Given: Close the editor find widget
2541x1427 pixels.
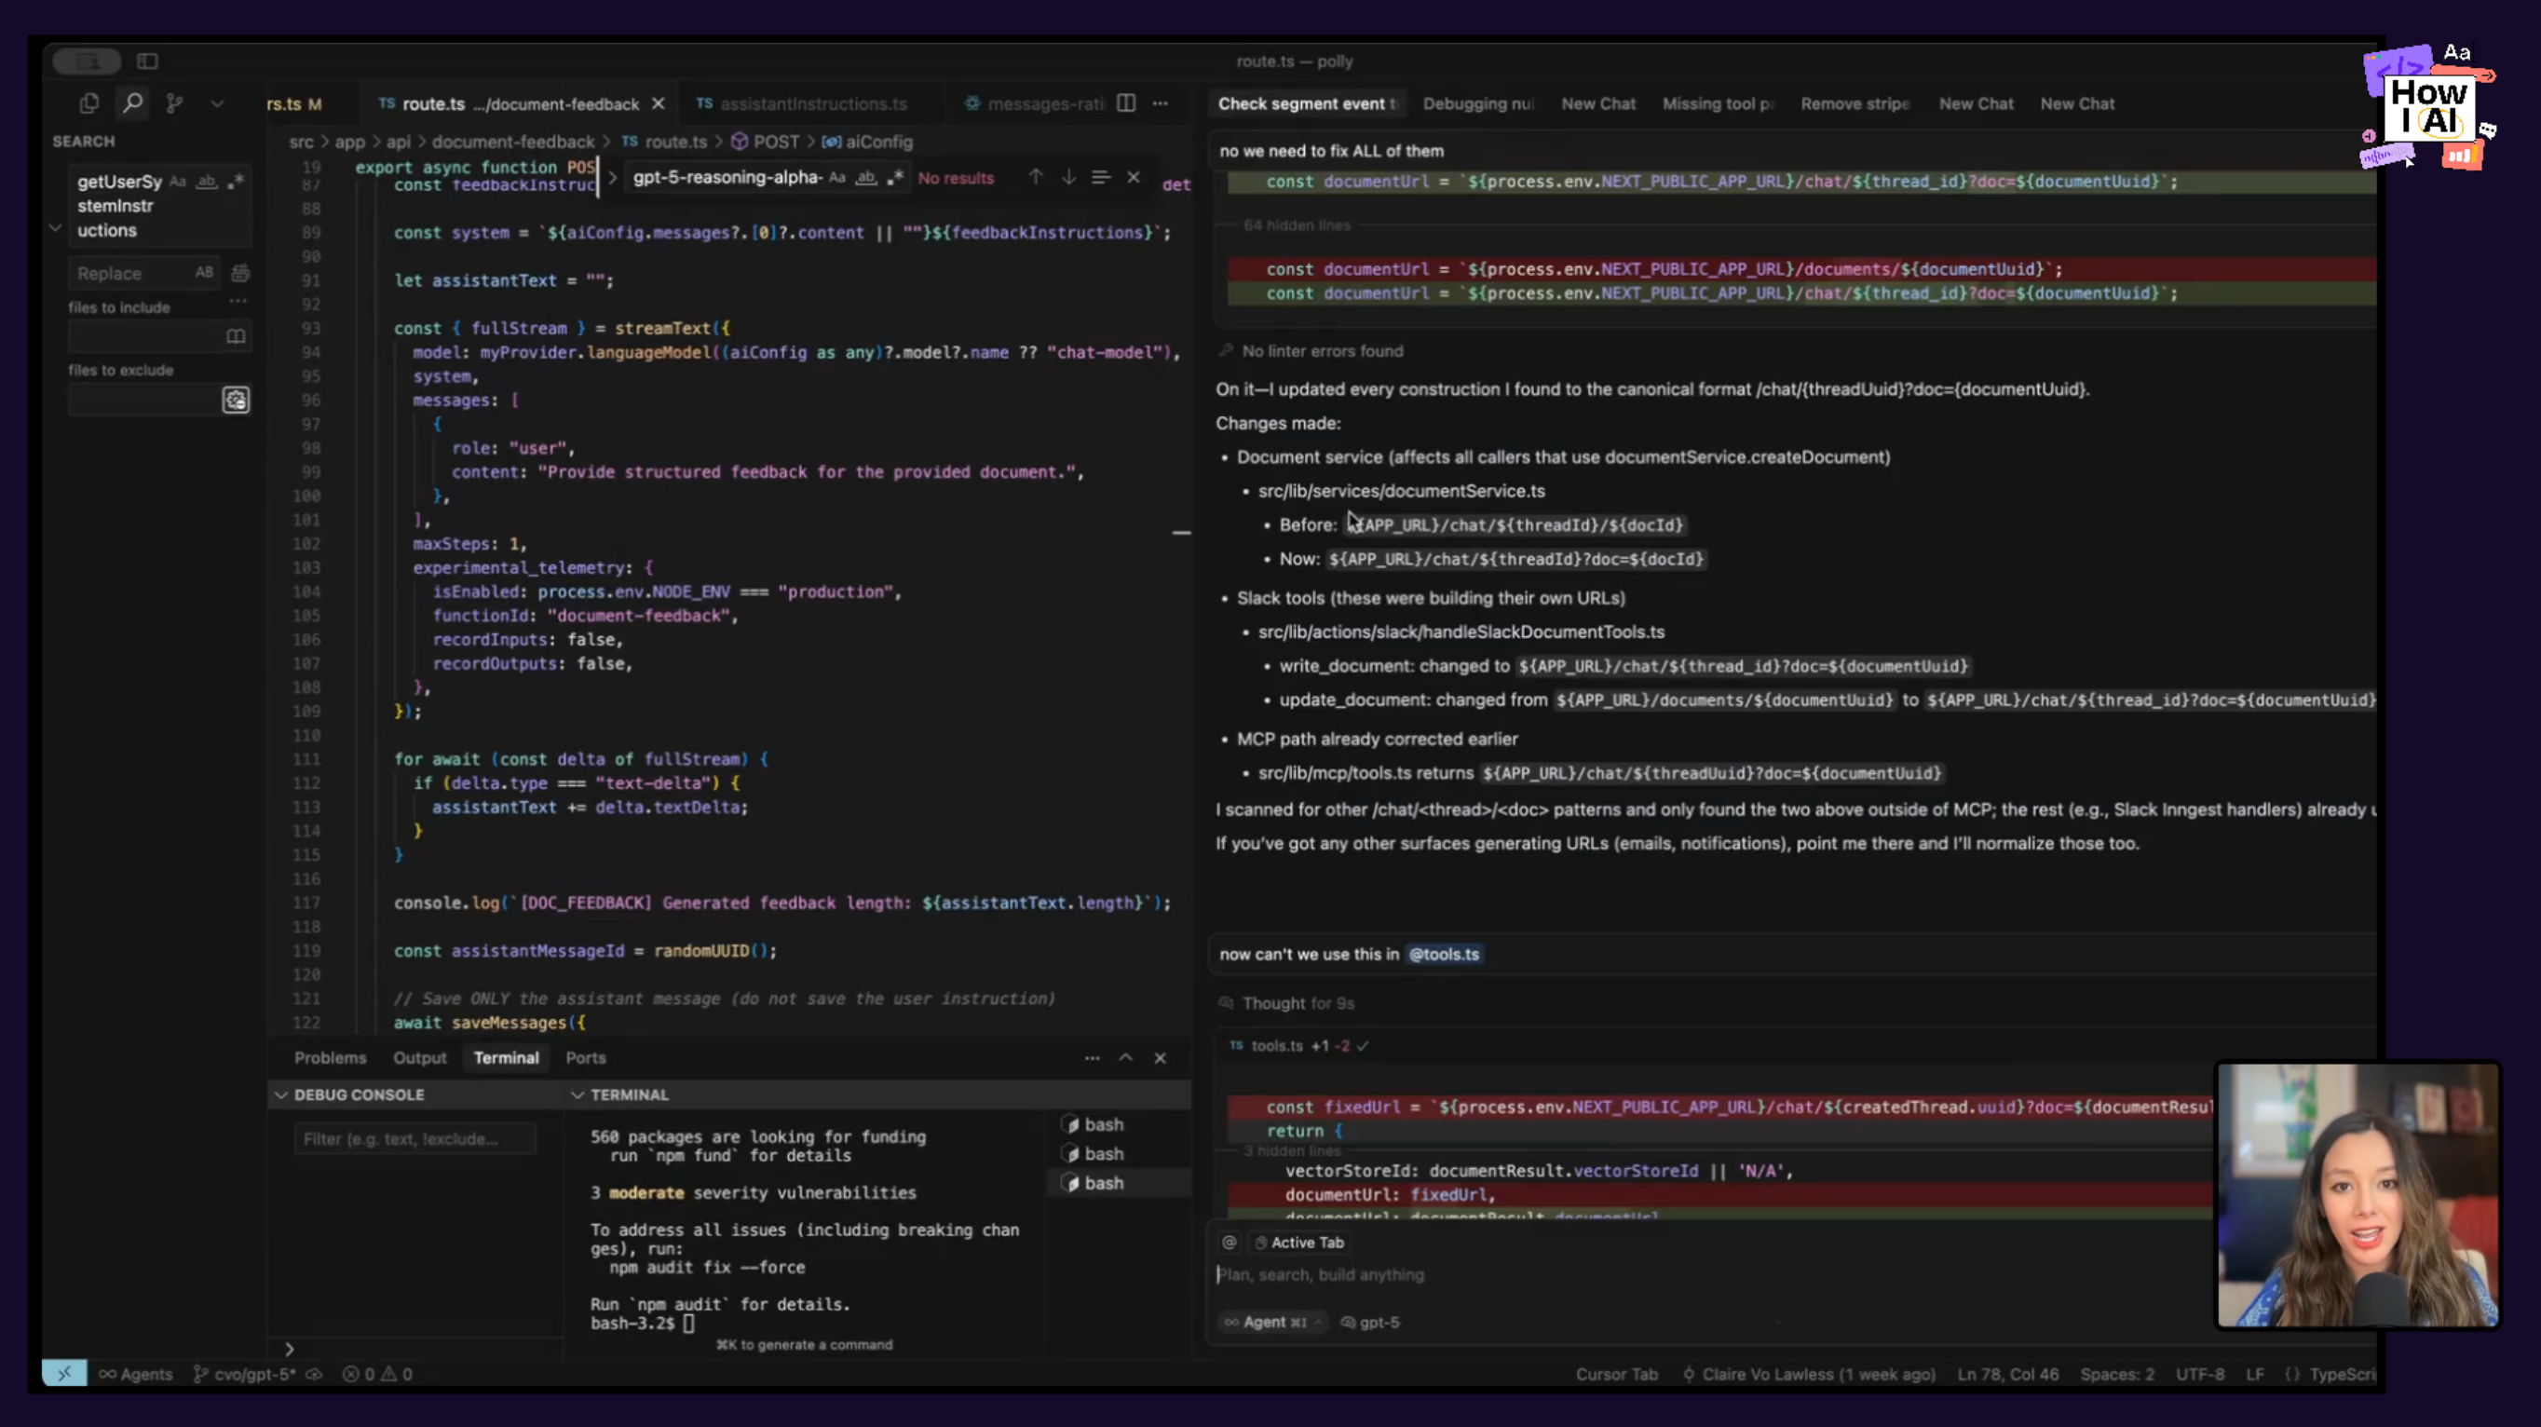Looking at the screenshot, I should click(1134, 177).
